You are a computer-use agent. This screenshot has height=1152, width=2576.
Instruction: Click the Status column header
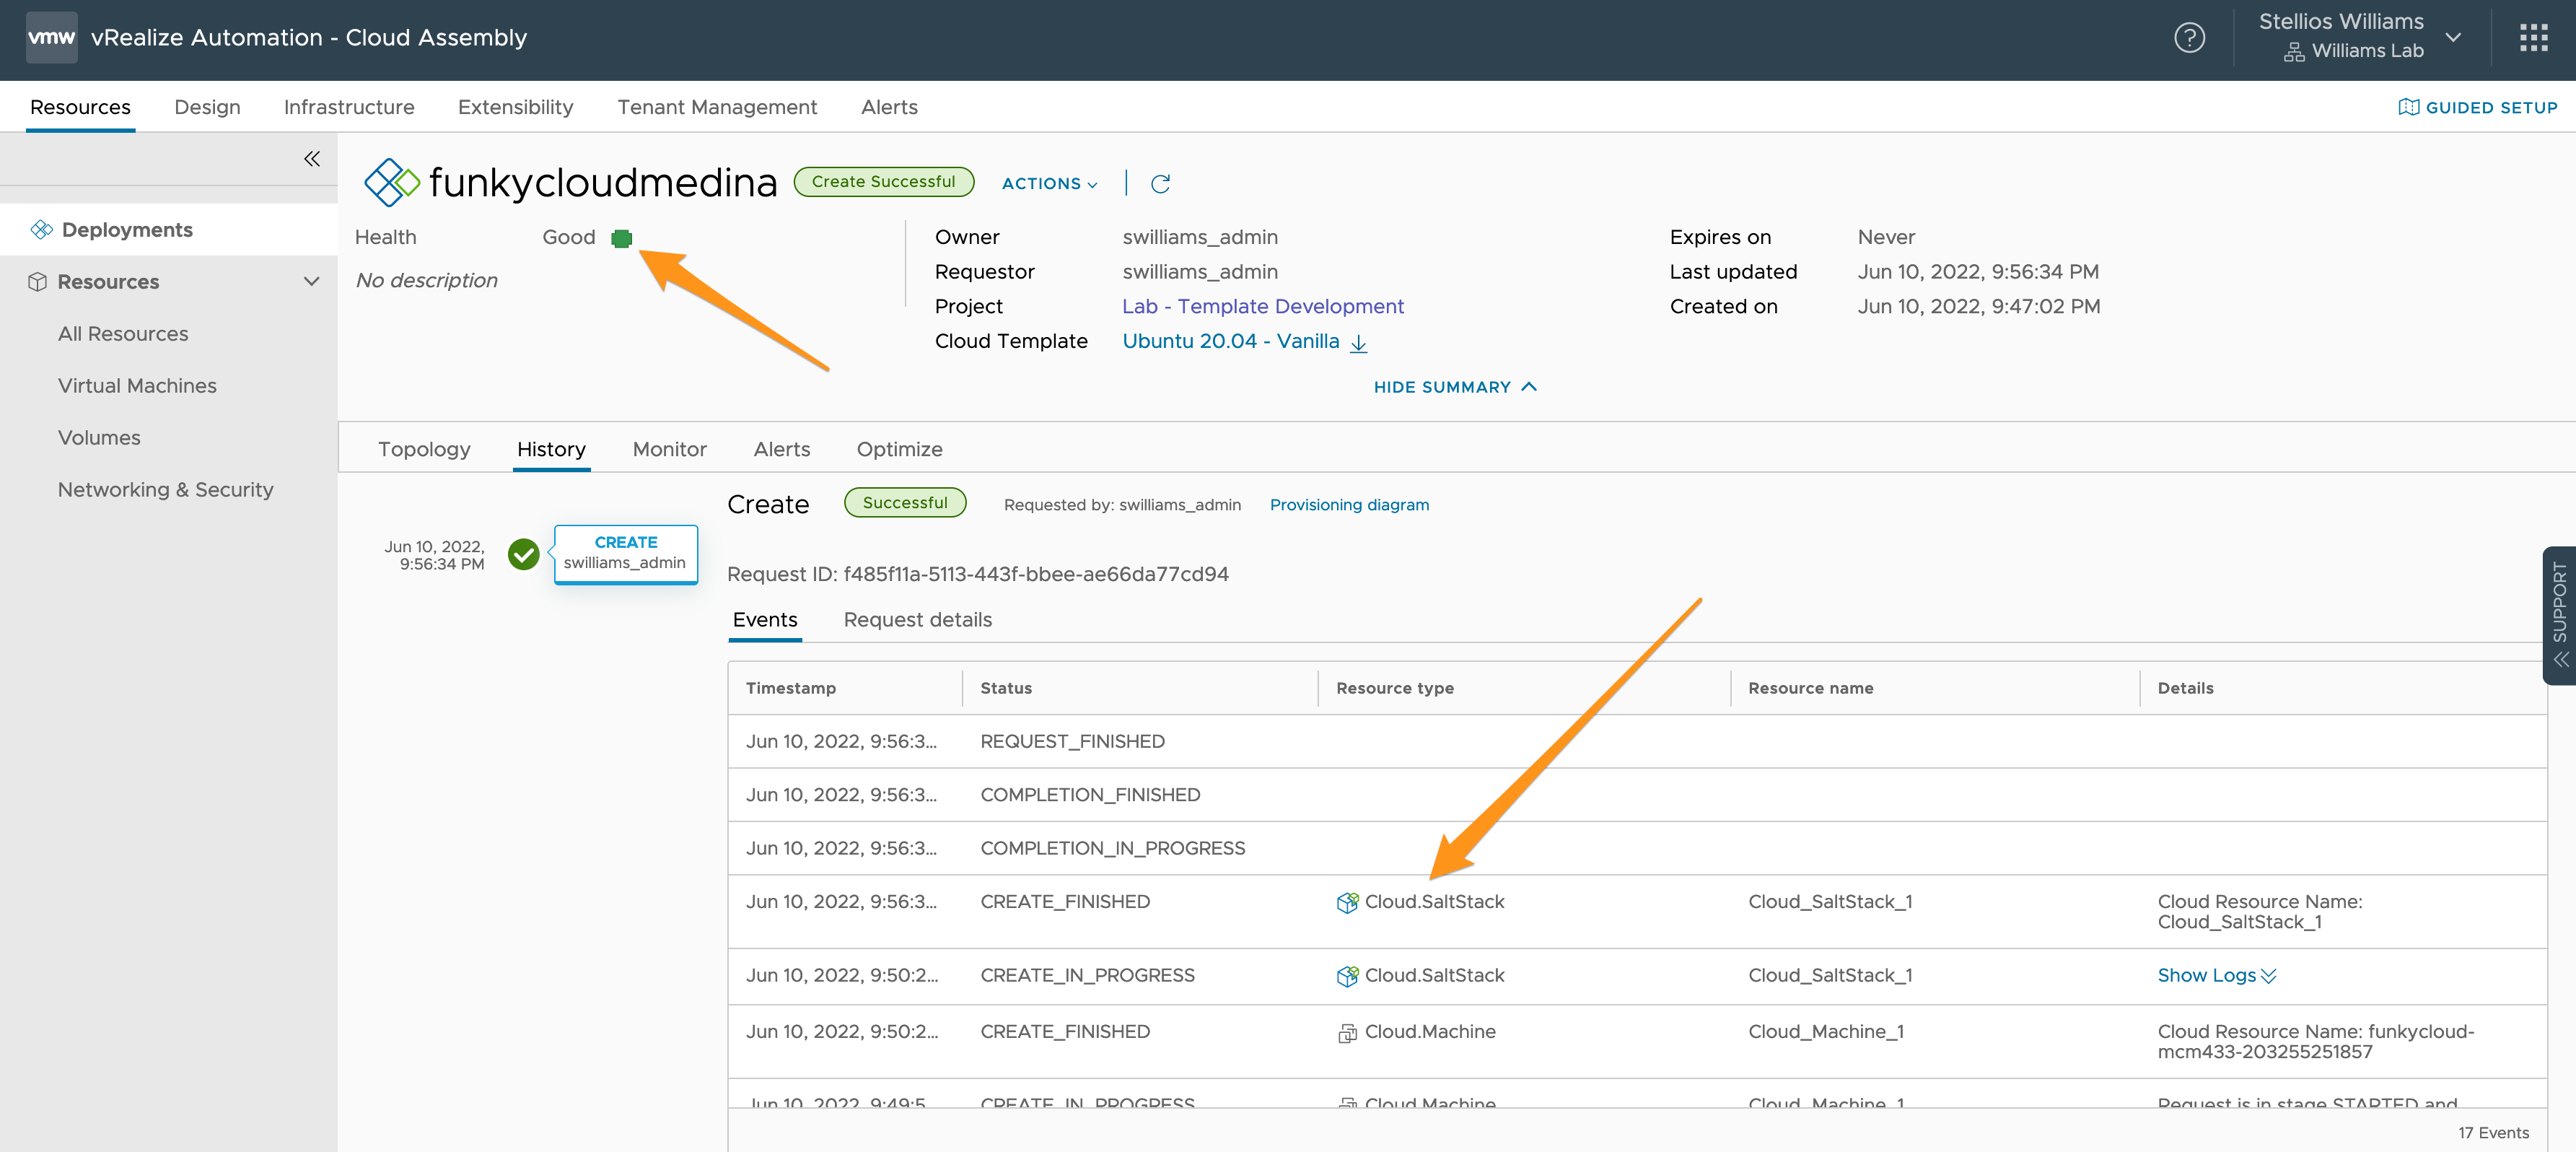coord(1005,688)
